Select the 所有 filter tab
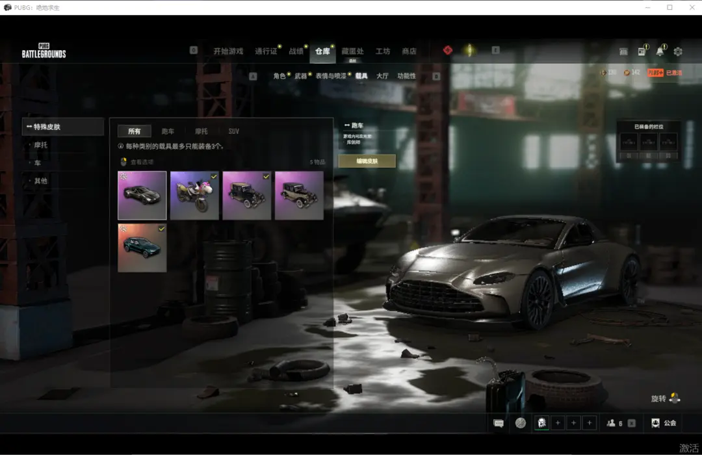 [135, 131]
